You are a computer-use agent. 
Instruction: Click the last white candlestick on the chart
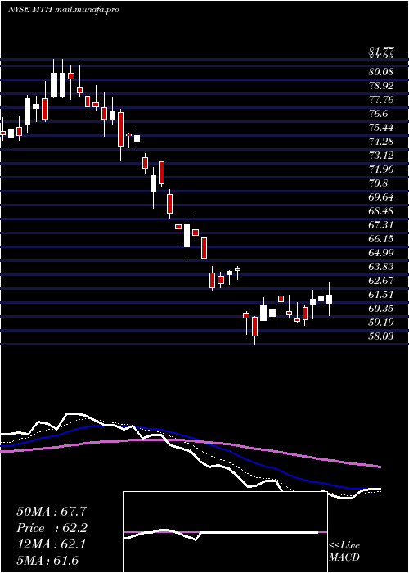point(330,300)
